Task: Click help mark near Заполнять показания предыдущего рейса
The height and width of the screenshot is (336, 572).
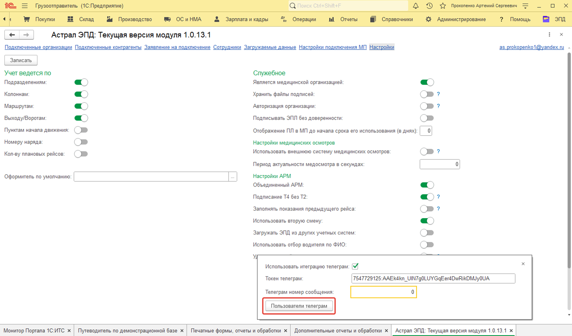Action: coord(438,209)
